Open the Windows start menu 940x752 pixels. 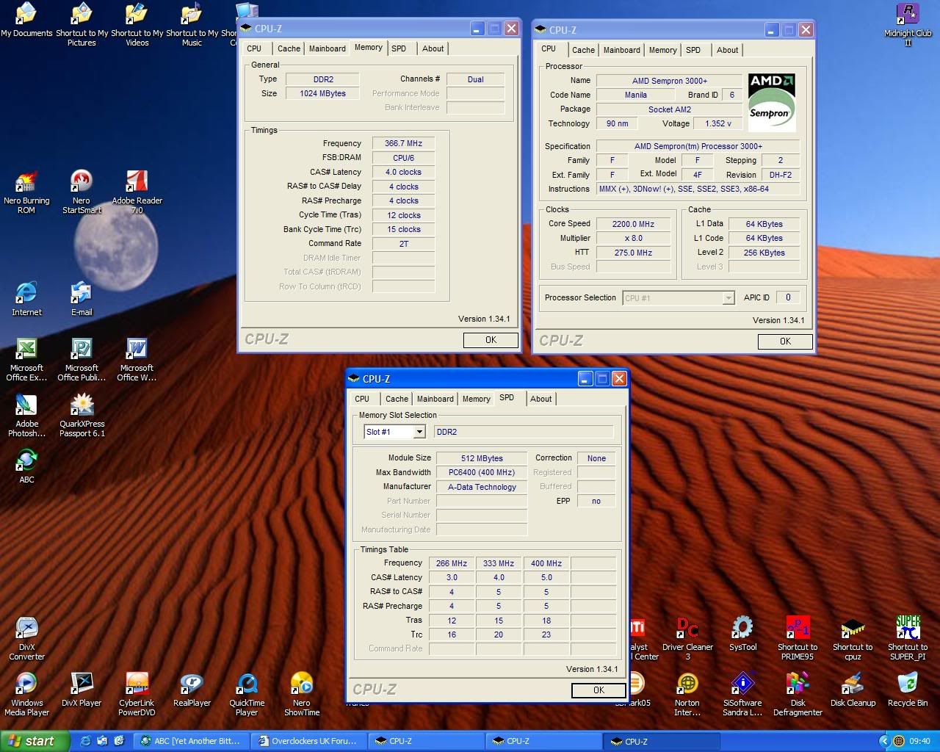[35, 741]
